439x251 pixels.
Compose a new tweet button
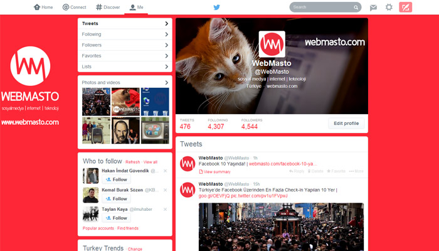[x=405, y=8]
